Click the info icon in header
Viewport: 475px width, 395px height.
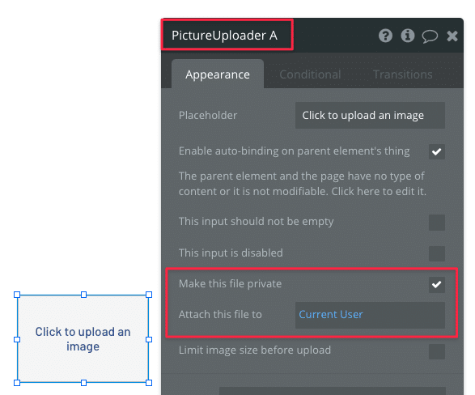pos(408,36)
